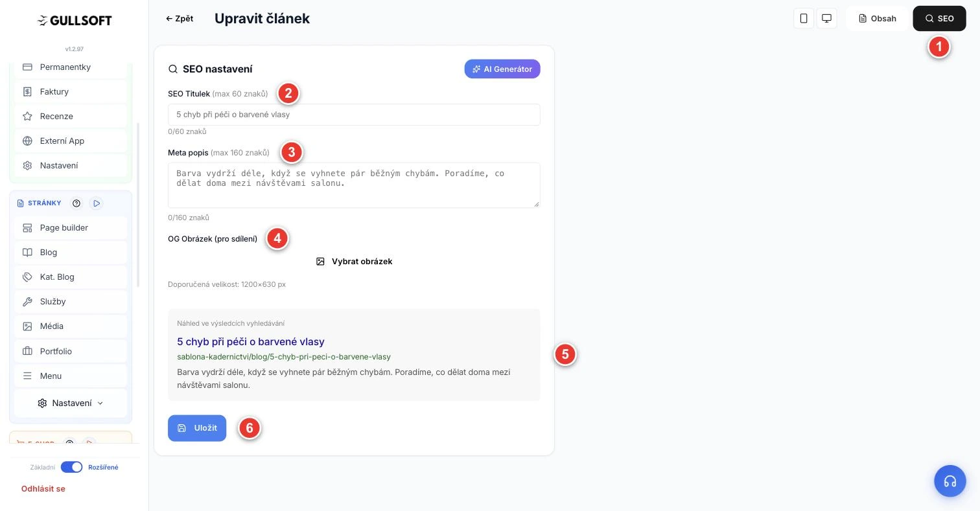Open Média in the sidebar
This screenshot has height=511, width=980.
[x=71, y=326]
